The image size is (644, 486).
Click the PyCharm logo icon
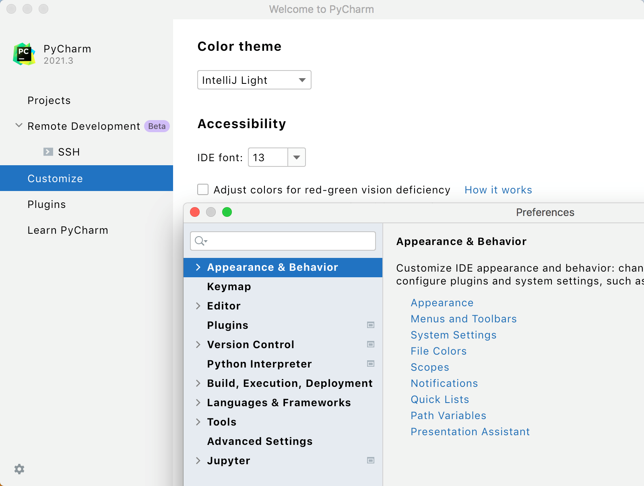point(24,54)
